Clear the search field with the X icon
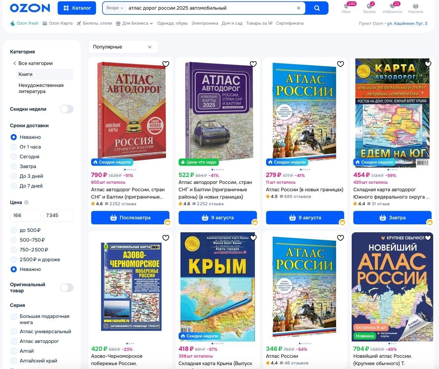This screenshot has height=369, width=439. pos(298,8)
